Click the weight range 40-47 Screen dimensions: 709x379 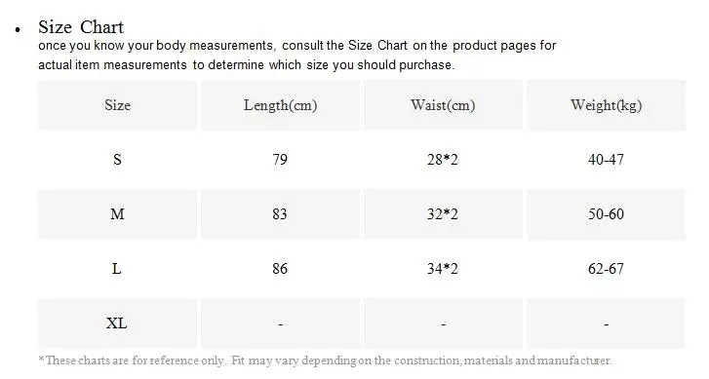coord(606,160)
